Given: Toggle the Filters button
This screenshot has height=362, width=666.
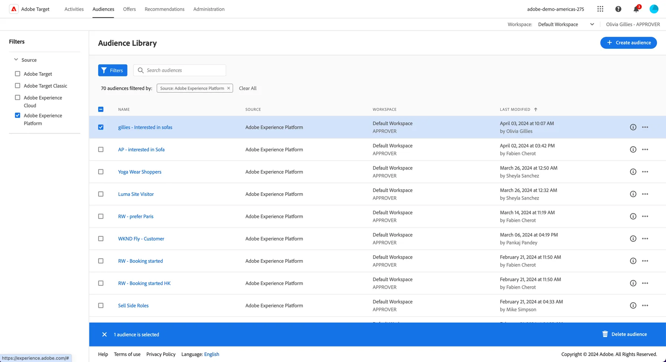Looking at the screenshot, I should point(113,70).
